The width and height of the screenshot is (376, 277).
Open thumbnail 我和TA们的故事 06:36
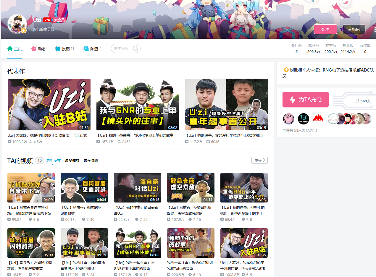tap(191, 243)
